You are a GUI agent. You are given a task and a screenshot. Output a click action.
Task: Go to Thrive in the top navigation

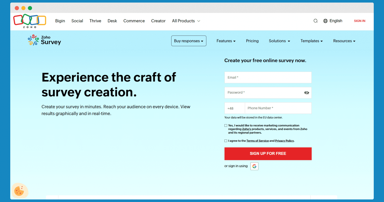tap(95, 21)
